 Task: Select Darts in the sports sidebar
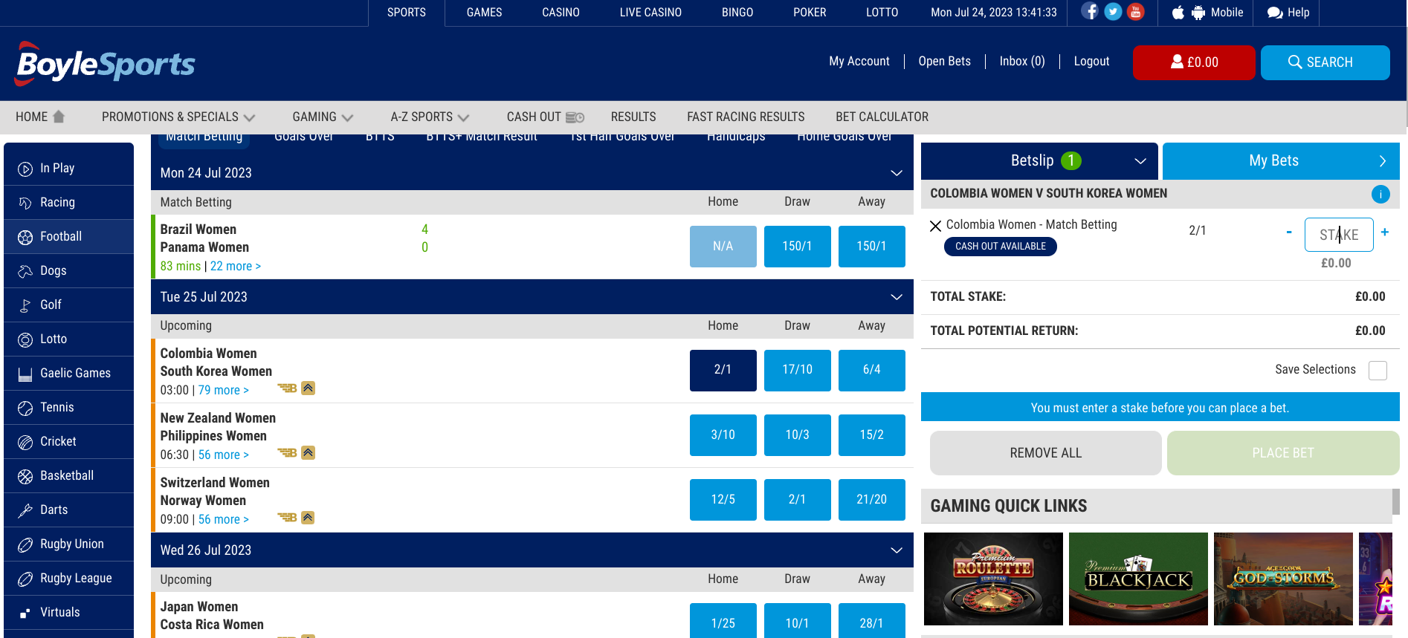pos(68,510)
